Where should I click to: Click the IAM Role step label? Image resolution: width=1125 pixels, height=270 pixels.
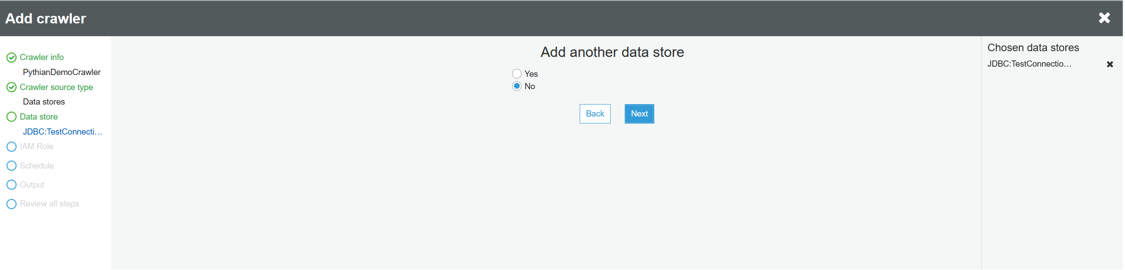pyautogui.click(x=37, y=146)
